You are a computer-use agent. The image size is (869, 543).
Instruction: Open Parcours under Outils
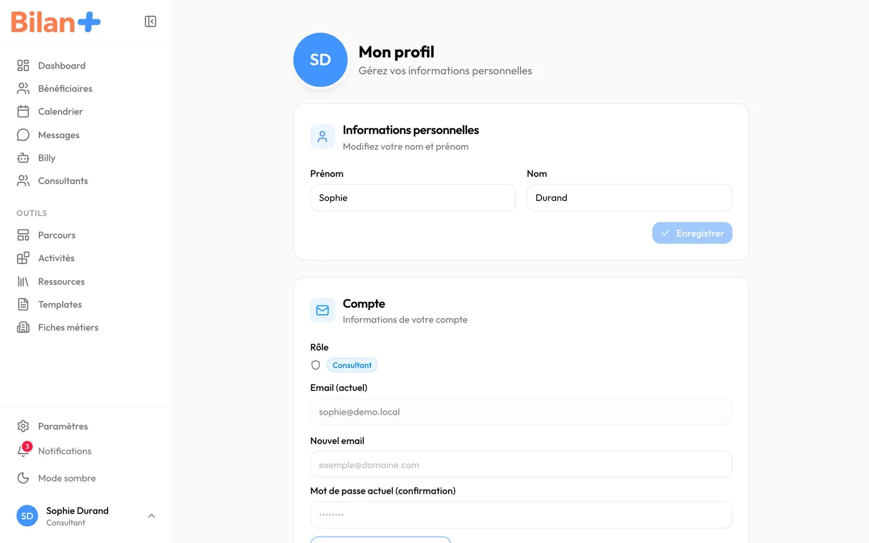coord(87,235)
